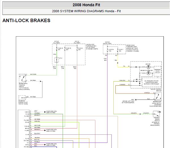170x148 pixels.
Task: Click the "BRAKE PEDAL POSITION SWITCH" label
Action: 24,86
